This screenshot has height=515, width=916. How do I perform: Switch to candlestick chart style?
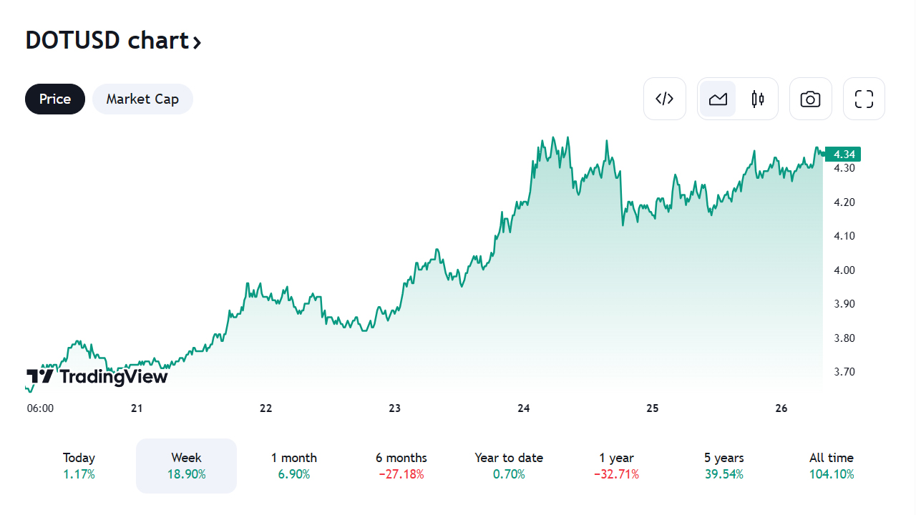coord(758,99)
